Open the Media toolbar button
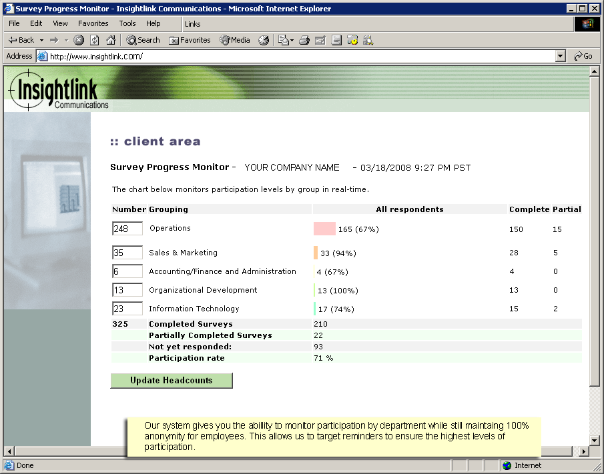Viewport: 604px width, 474px height. click(235, 40)
